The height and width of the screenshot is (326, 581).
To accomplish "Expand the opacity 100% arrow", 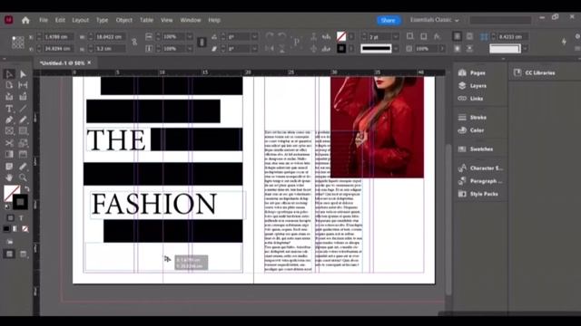I will point(442,48).
